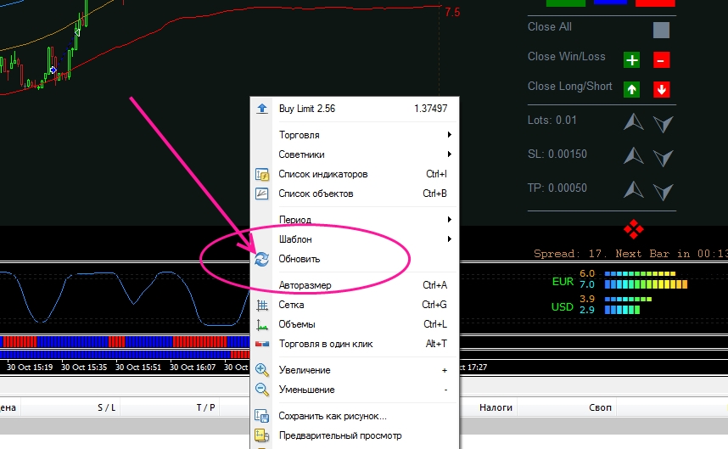The height and width of the screenshot is (449, 728).
Task: Click the USD strength label
Action: click(x=563, y=307)
